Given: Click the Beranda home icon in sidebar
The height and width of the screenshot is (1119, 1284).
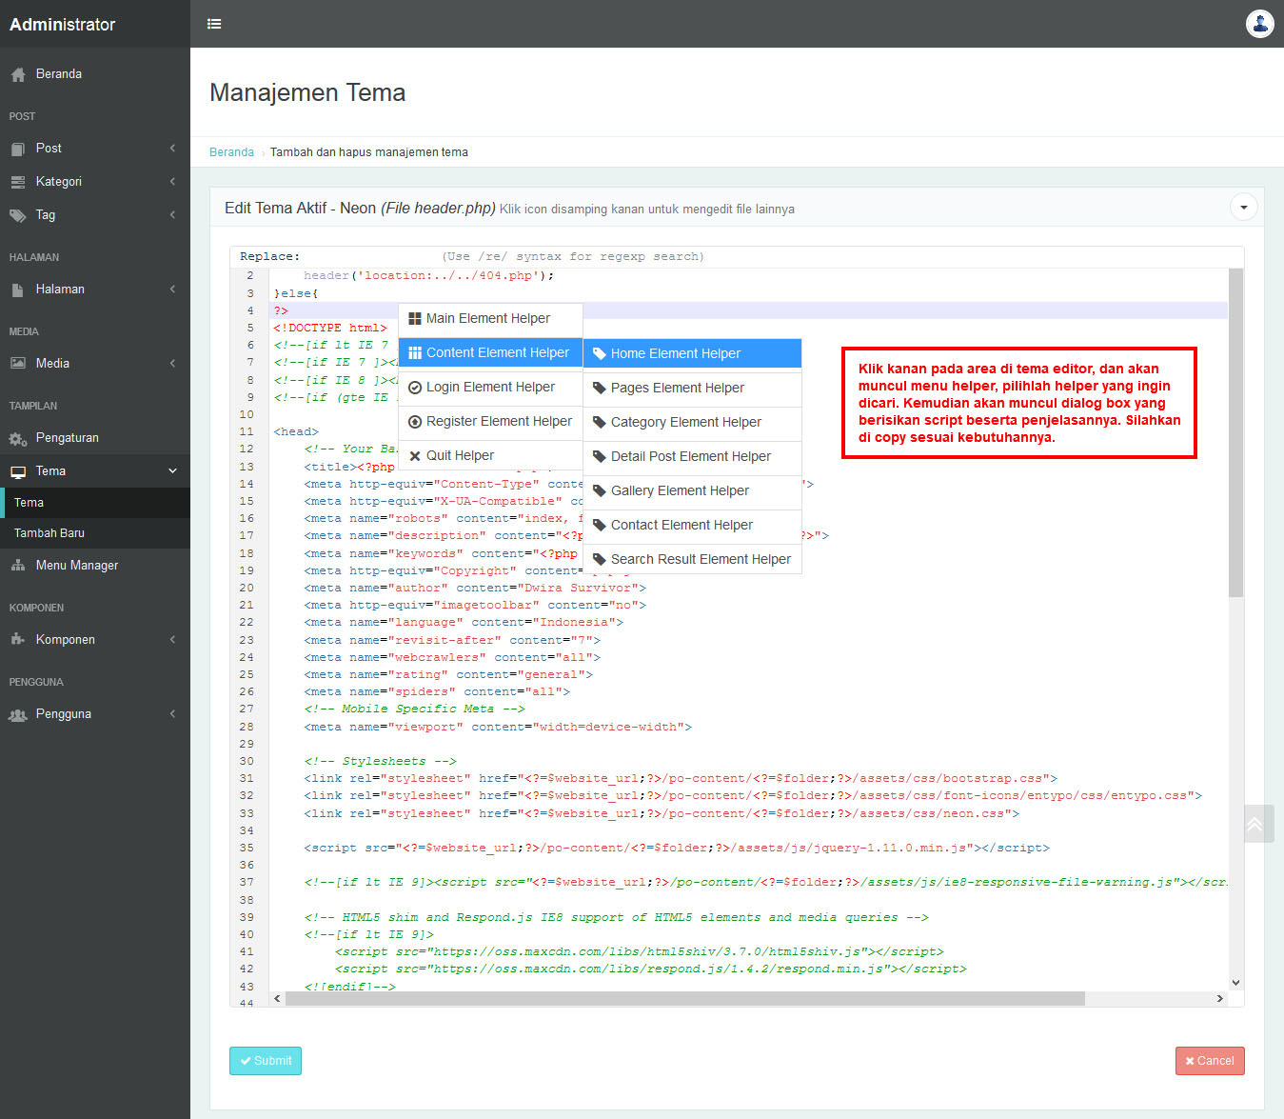Looking at the screenshot, I should 18,74.
